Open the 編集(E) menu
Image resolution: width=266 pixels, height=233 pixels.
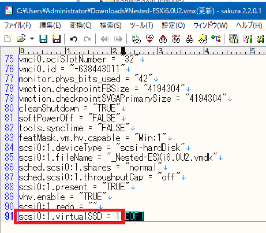(x=50, y=25)
